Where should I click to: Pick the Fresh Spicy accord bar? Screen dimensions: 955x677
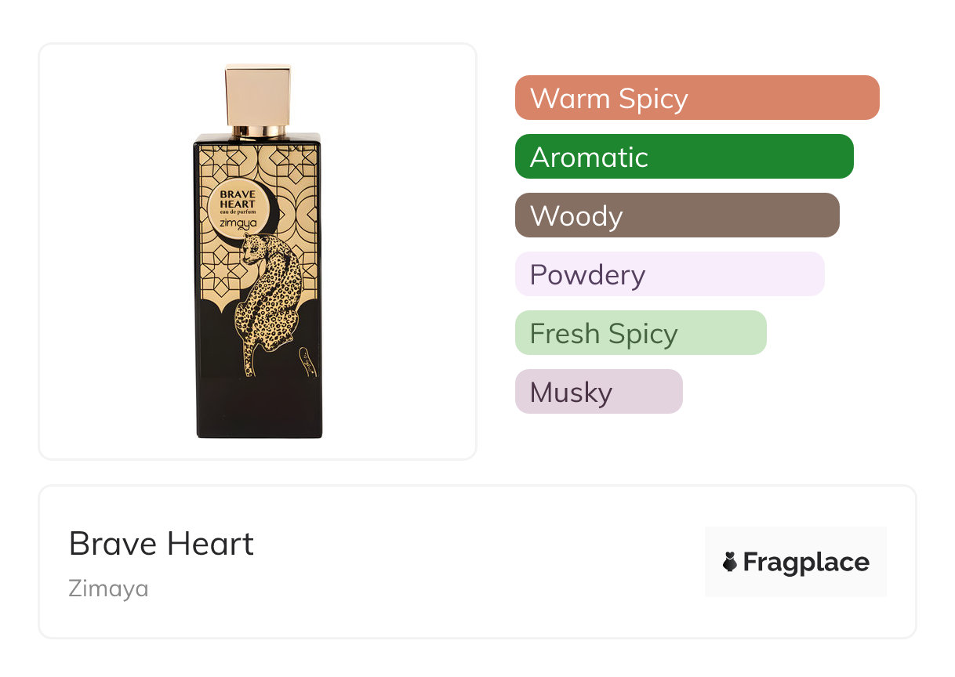click(640, 333)
